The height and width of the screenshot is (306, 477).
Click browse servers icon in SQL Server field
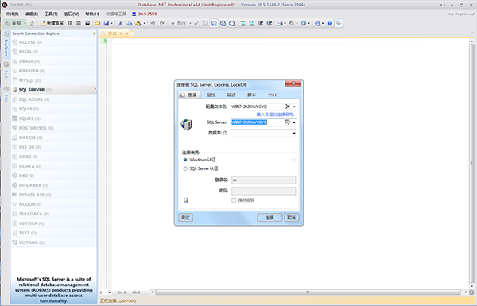pyautogui.click(x=287, y=122)
